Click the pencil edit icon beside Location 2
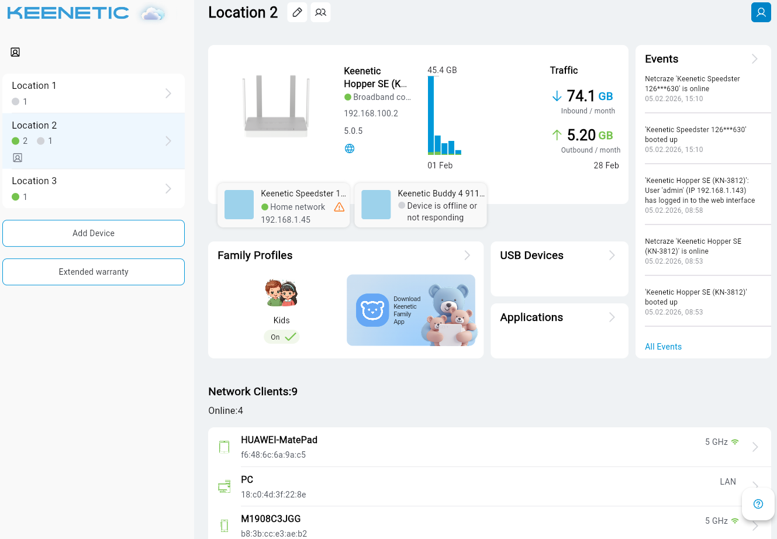This screenshot has height=539, width=777. 297,12
